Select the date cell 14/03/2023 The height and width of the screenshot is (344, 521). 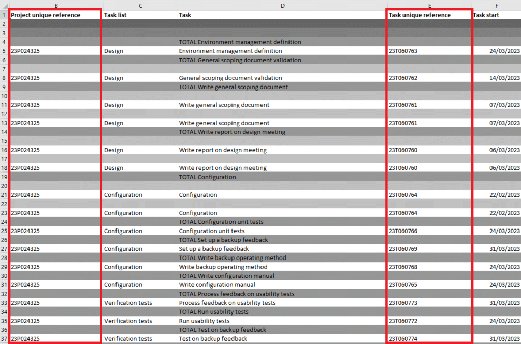504,78
